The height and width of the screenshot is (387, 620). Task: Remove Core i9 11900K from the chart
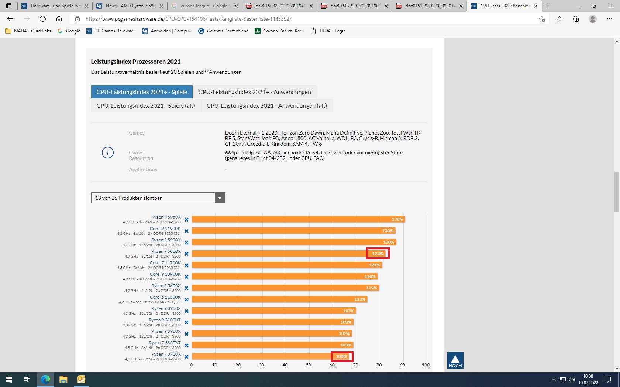186,231
